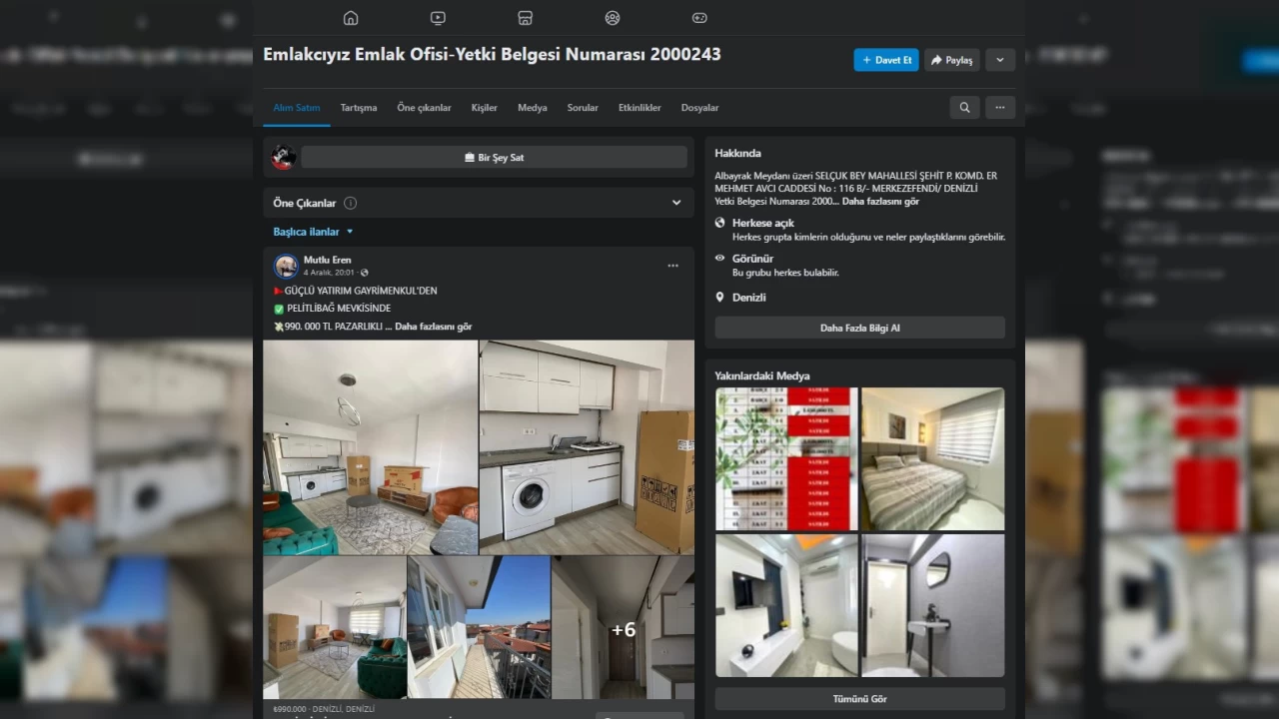The height and width of the screenshot is (719, 1279).
Task: Open dropdown arrow next to Paylaş
Action: [999, 60]
